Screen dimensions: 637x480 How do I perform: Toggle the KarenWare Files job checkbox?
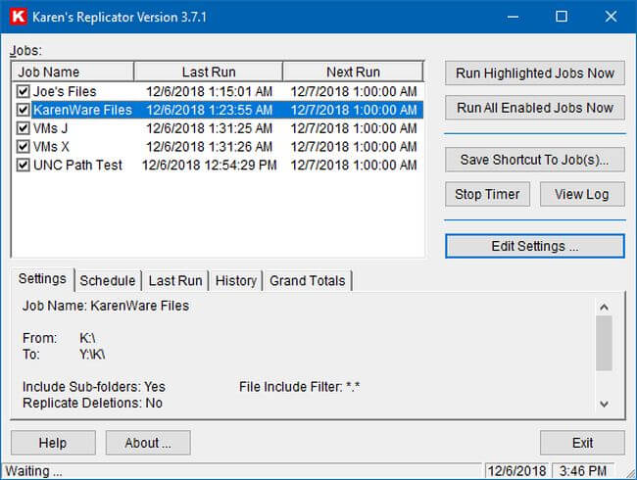[24, 110]
